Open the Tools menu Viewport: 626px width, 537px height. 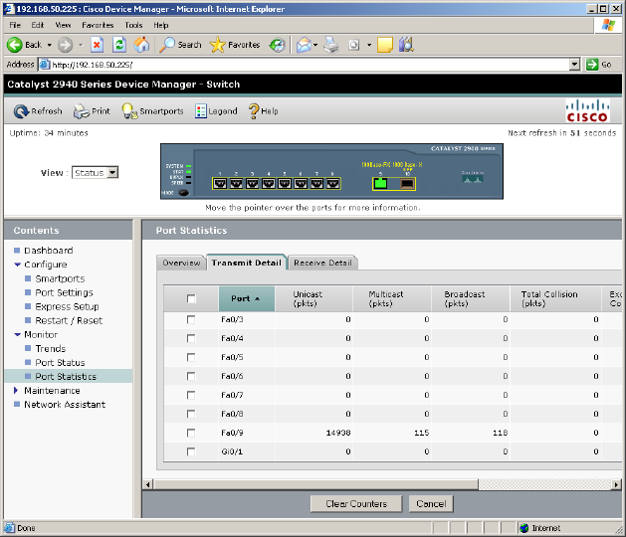coord(133,25)
